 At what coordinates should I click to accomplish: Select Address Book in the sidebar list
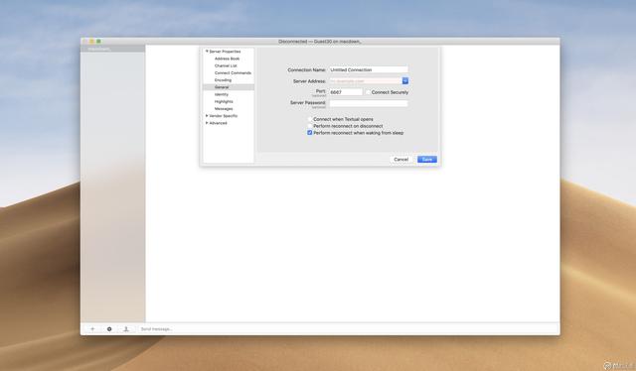pyautogui.click(x=229, y=59)
